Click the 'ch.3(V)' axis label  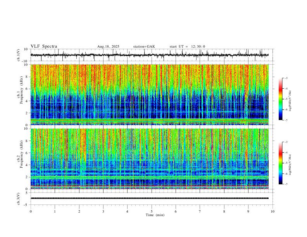19,199
